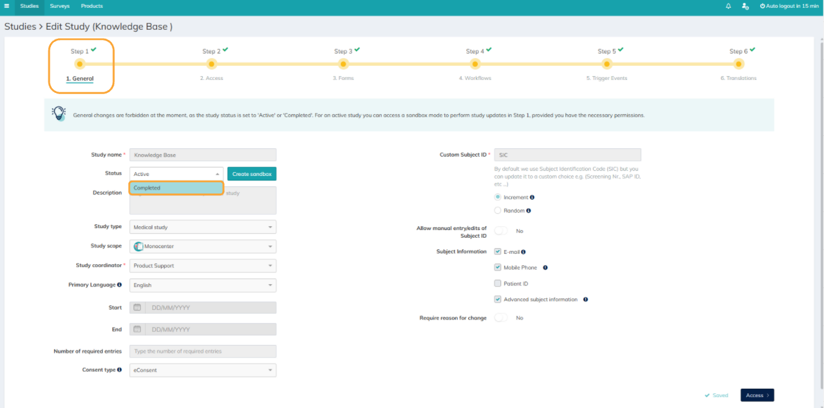Go to the 6. Translations step
The image size is (824, 408).
[738, 79]
